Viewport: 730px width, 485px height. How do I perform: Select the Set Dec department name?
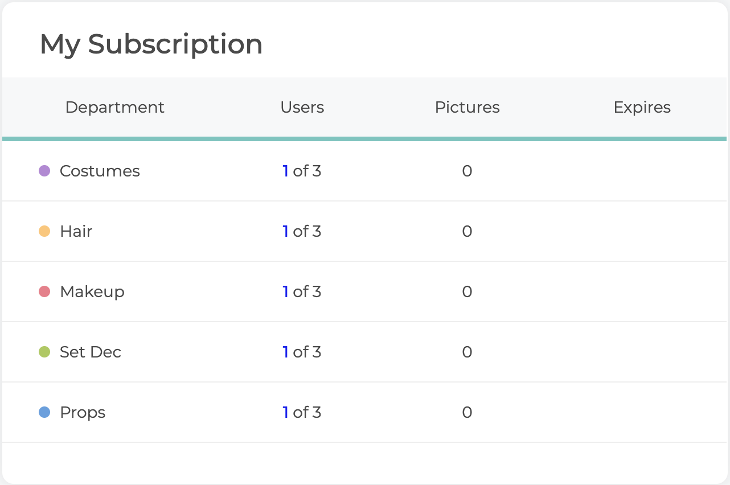[x=91, y=352]
